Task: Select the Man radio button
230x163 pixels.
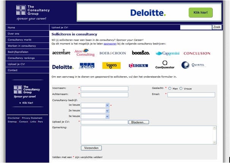Action: point(170,88)
